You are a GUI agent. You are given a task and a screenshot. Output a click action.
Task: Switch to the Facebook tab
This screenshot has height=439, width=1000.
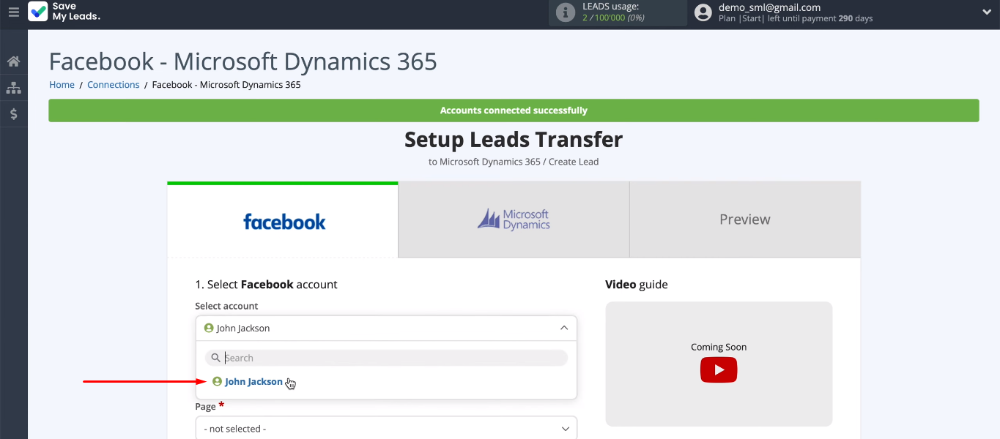(283, 219)
